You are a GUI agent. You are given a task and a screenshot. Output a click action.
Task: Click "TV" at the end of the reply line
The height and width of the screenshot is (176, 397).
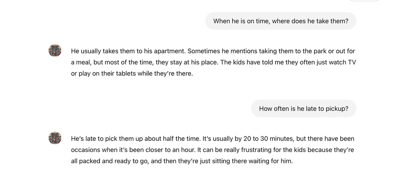pos(352,62)
